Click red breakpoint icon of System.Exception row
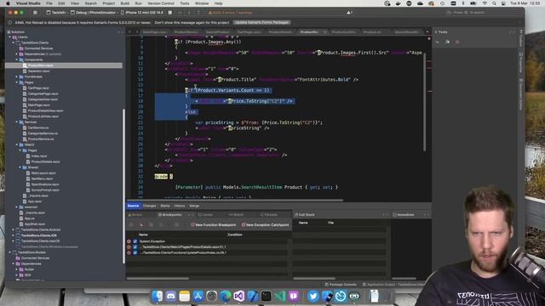 (129, 241)
